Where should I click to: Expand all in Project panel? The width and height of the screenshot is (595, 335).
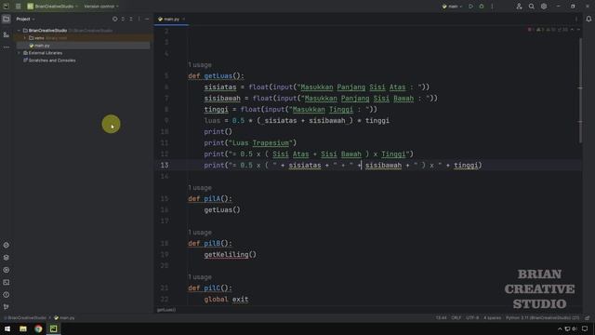click(x=123, y=19)
